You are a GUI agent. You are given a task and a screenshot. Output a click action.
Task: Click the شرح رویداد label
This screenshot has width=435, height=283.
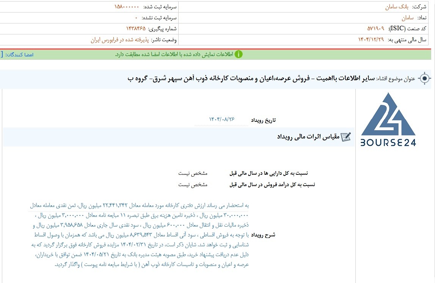[263, 235]
